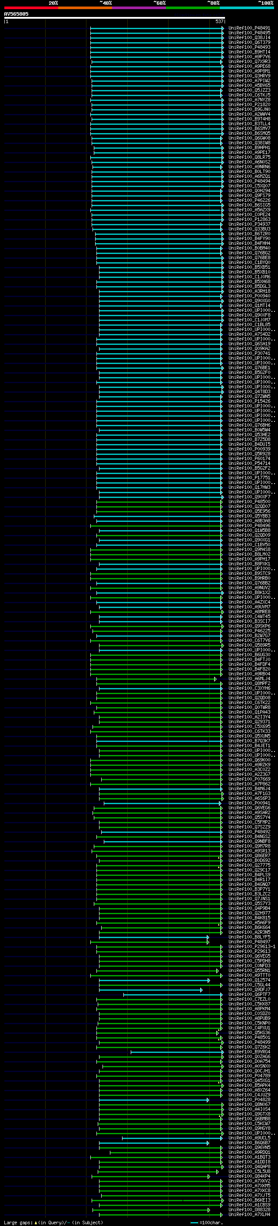The width and height of the screenshot is (278, 1226).
Task: Select the UniRef100_P15426 label
Action: 249,401
